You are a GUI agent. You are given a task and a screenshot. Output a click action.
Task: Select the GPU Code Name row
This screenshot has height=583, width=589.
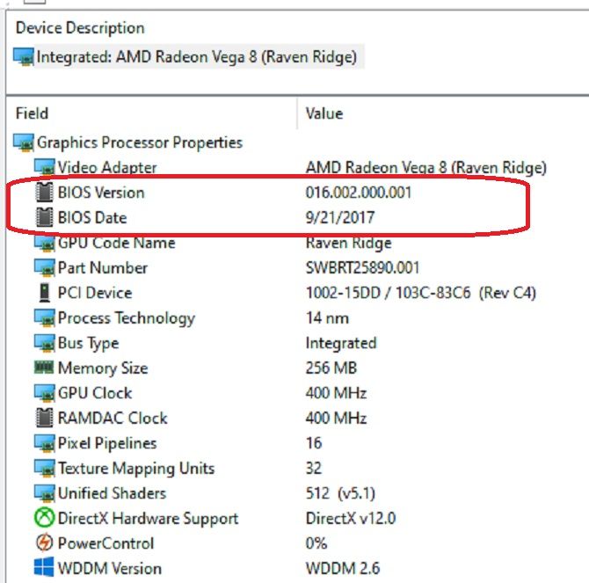point(116,243)
